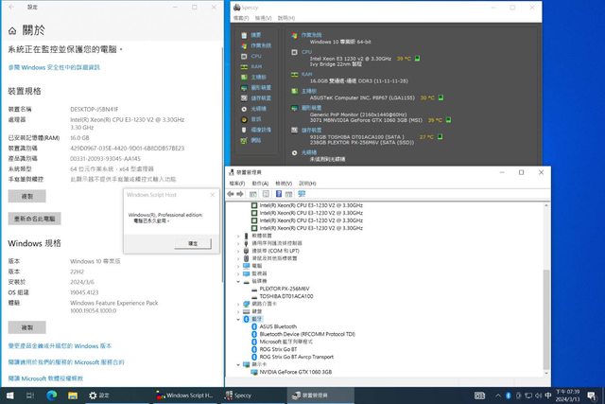Click Device Manager Properties toolbar icon
This screenshot has height=404, width=605.
[266, 194]
